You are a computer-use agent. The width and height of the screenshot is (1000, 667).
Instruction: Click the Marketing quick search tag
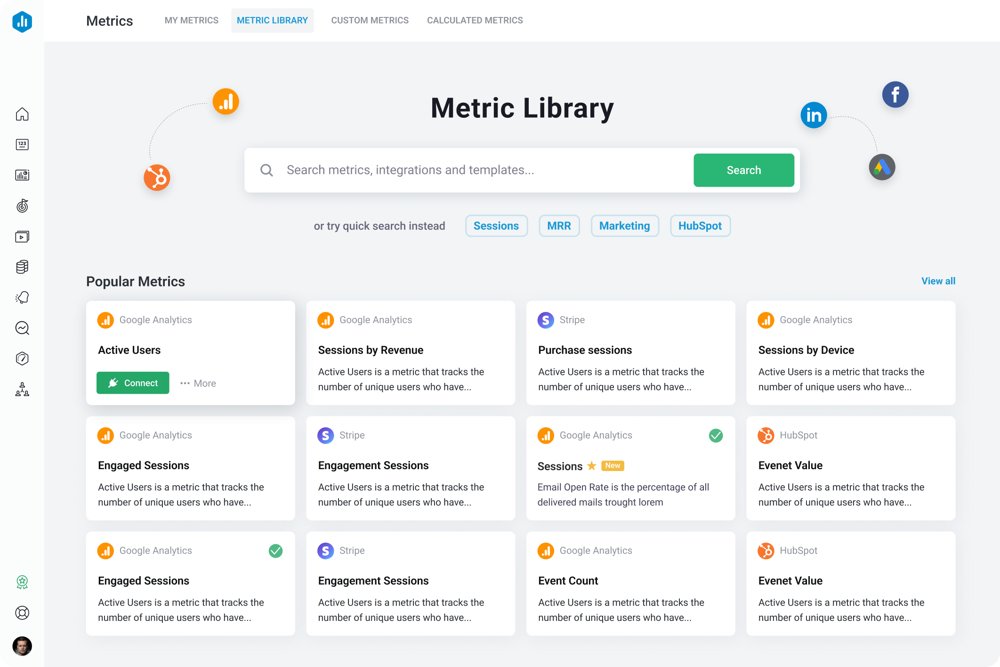624,226
